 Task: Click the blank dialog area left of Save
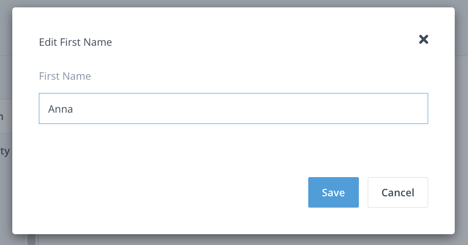(x=172, y=192)
